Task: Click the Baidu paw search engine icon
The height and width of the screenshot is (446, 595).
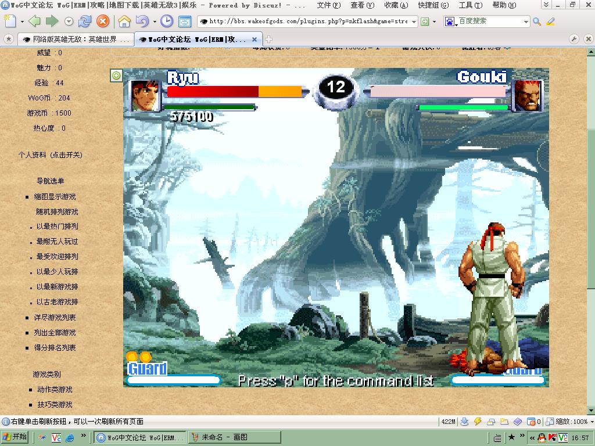Action: point(450,21)
